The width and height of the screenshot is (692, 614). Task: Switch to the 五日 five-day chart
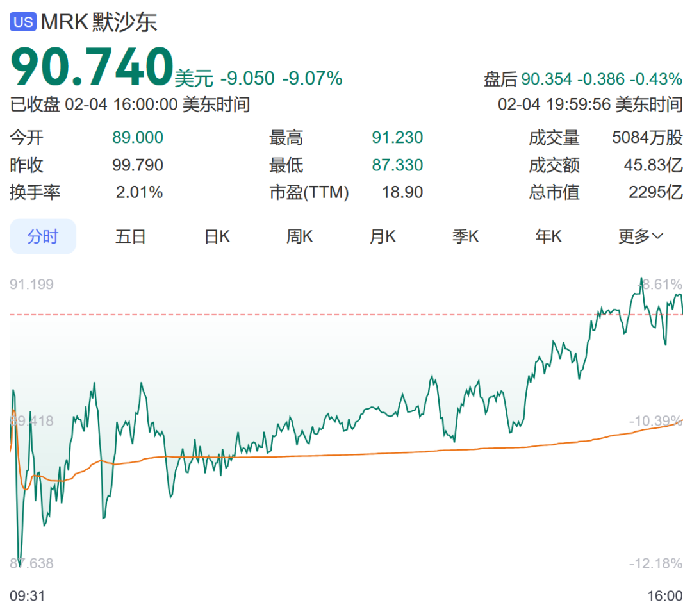(131, 236)
